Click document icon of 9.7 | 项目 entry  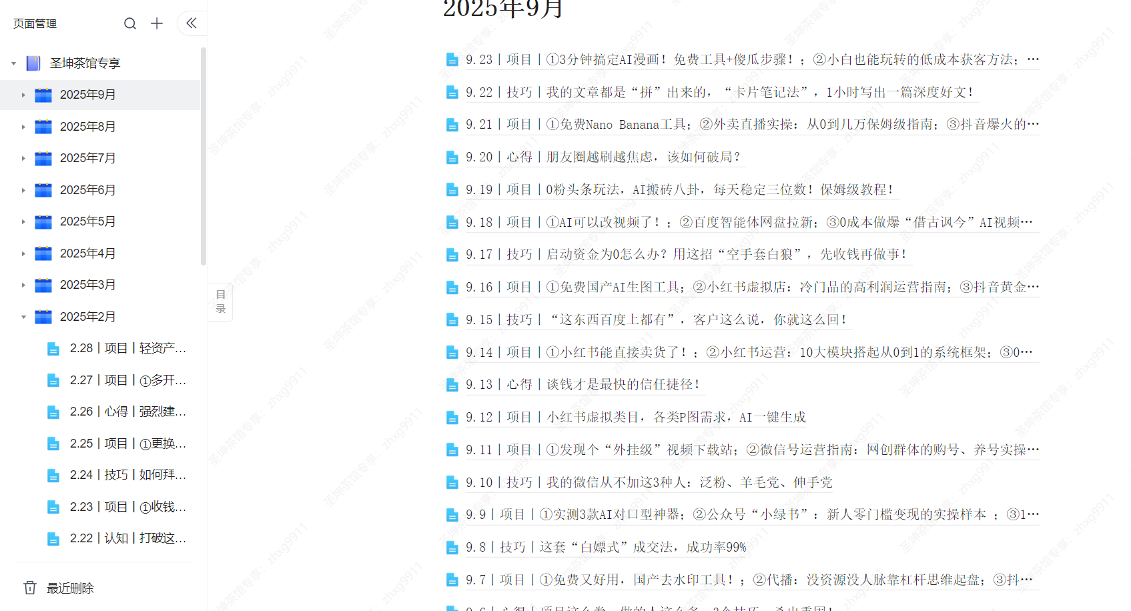(x=452, y=580)
